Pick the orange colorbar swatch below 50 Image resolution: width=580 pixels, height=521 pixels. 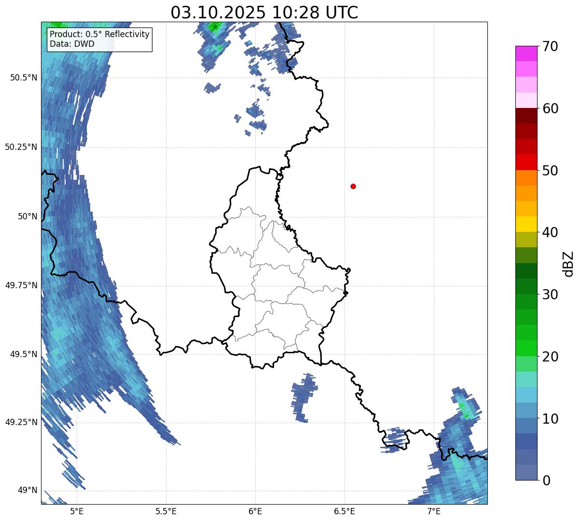tap(526, 178)
